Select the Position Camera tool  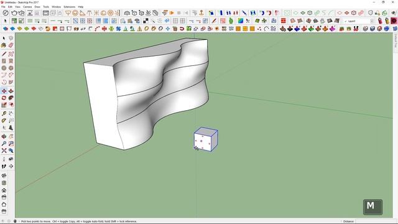coord(4,159)
